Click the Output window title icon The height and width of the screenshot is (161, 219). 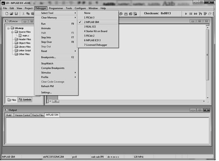6,110
